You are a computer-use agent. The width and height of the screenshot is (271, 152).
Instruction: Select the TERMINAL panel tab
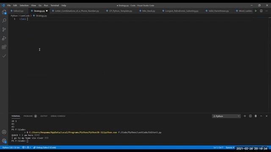[16, 116]
